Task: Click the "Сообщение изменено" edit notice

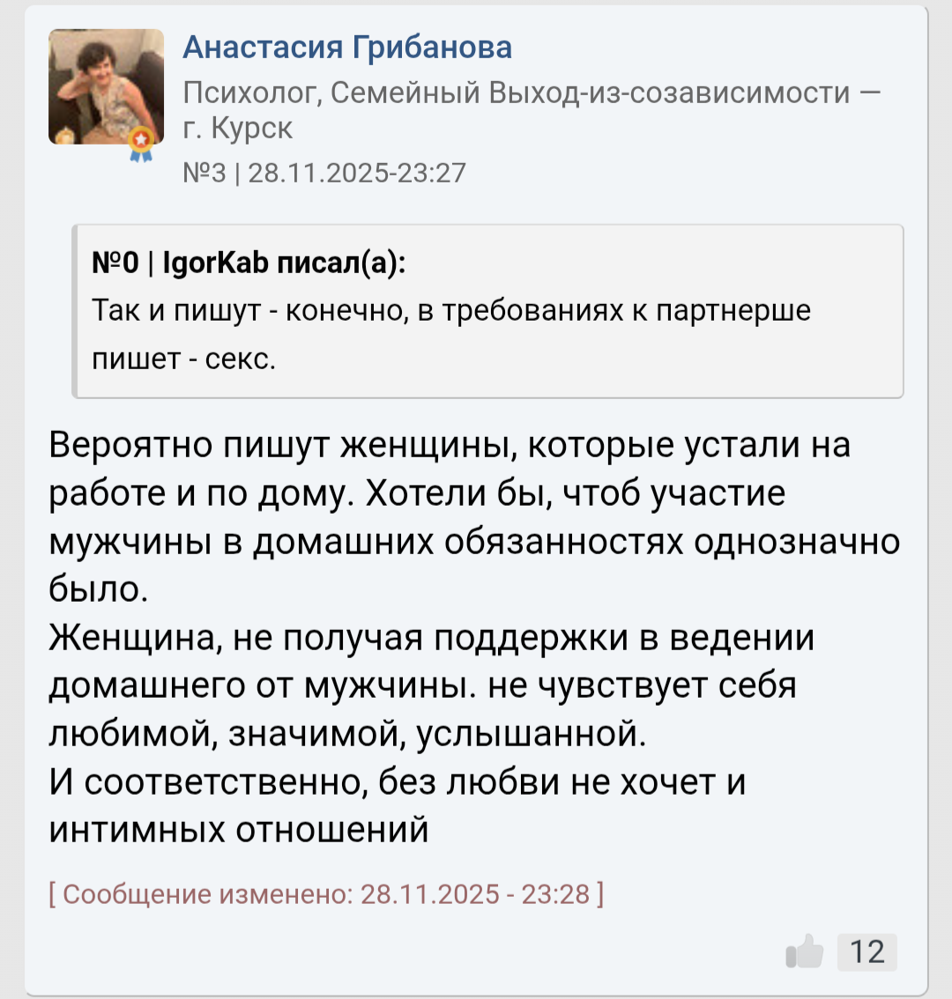Action: pos(327,894)
